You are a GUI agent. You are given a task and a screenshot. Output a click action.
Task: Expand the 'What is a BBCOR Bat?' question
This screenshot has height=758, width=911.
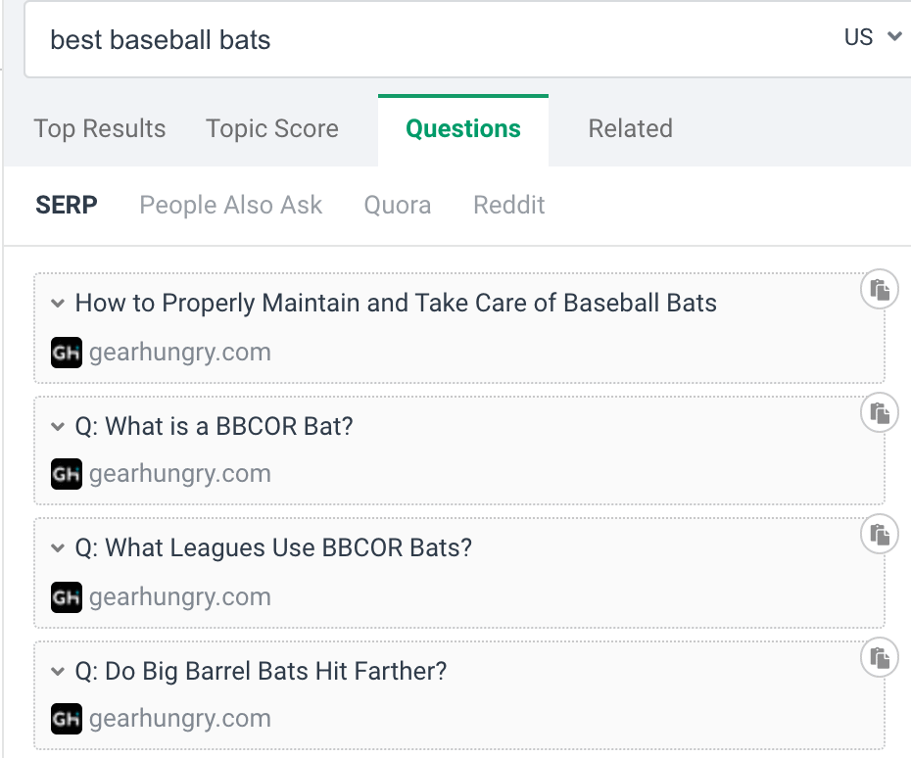tap(58, 426)
